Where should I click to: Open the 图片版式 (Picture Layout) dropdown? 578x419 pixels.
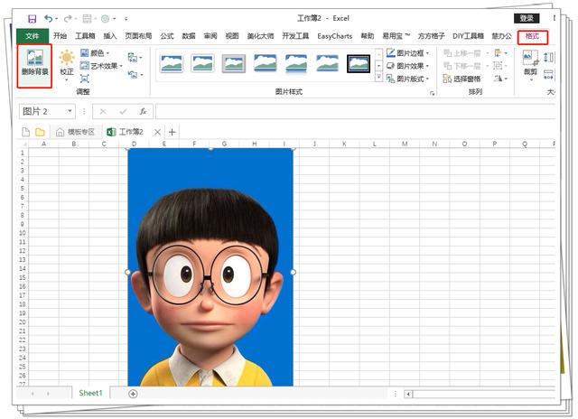[x=407, y=79]
